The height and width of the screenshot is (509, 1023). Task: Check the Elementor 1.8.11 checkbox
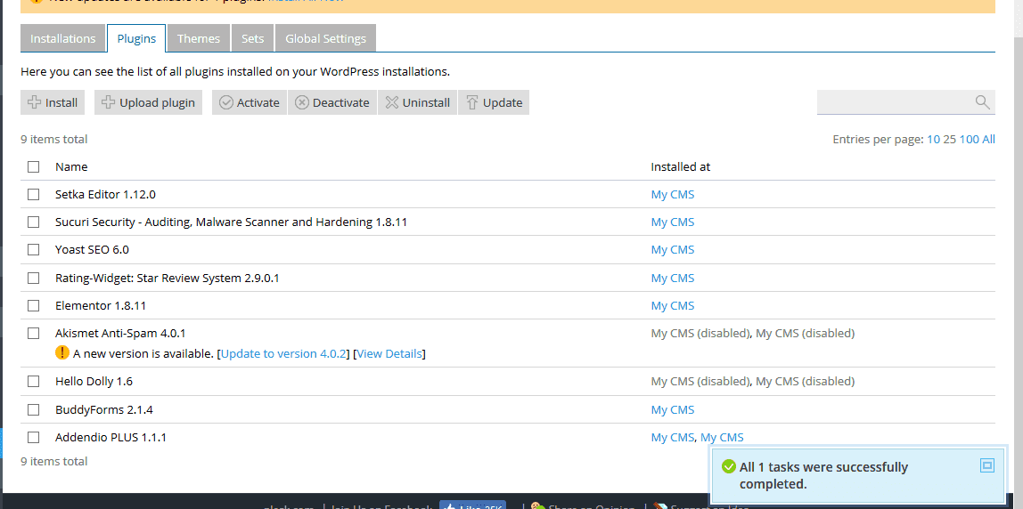33,305
